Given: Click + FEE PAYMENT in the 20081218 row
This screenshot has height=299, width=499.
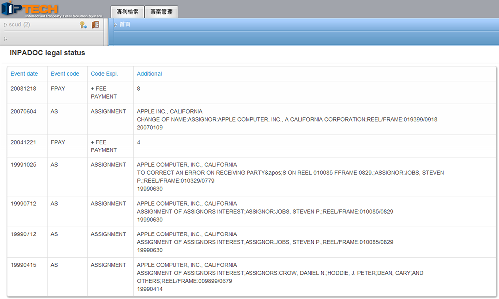Looking at the screenshot, I should [104, 93].
